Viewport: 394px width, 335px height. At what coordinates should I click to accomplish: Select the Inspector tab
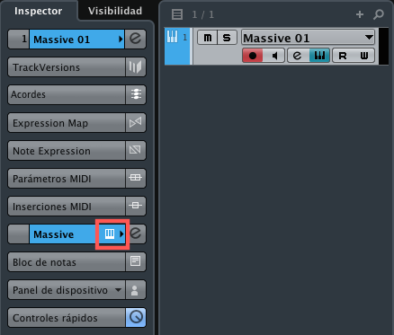(x=39, y=11)
